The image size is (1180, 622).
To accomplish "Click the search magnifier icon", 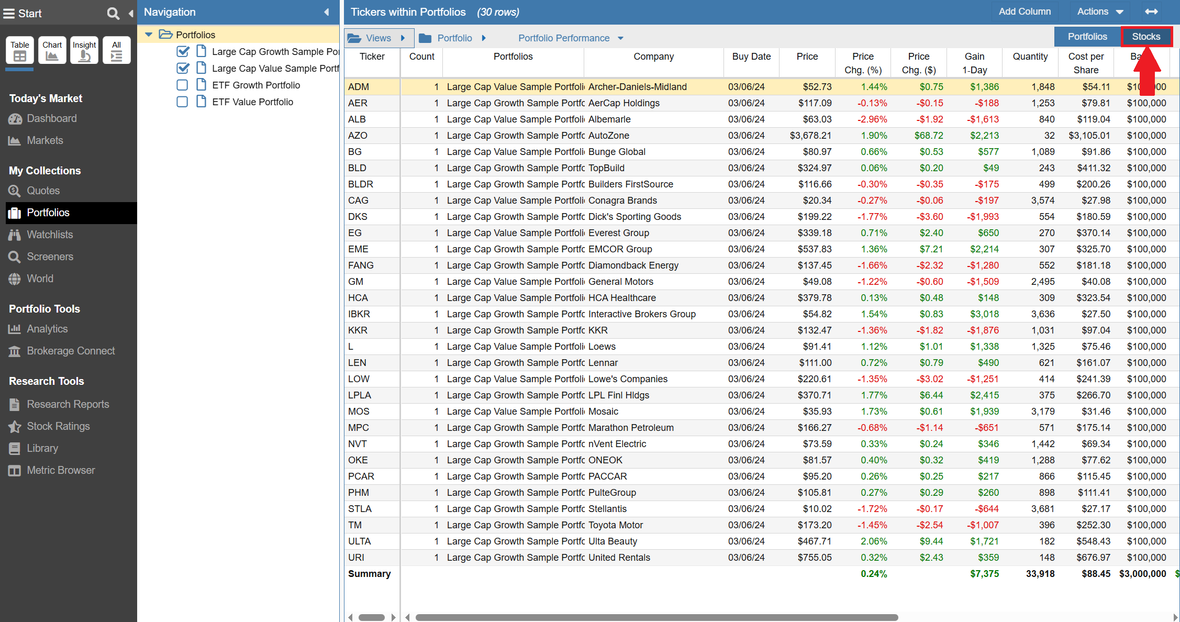I will pos(113,13).
